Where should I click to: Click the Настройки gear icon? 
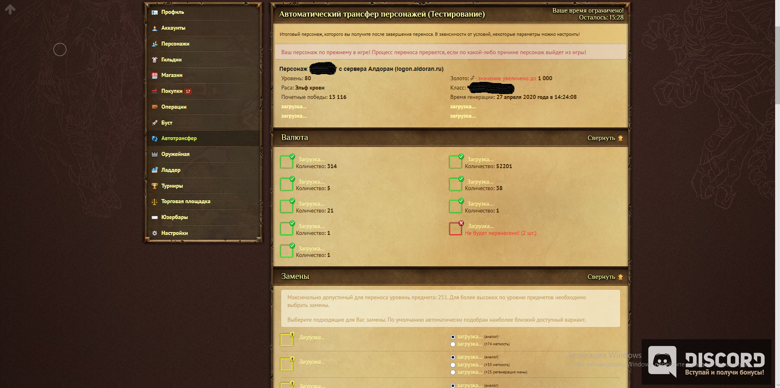point(155,233)
